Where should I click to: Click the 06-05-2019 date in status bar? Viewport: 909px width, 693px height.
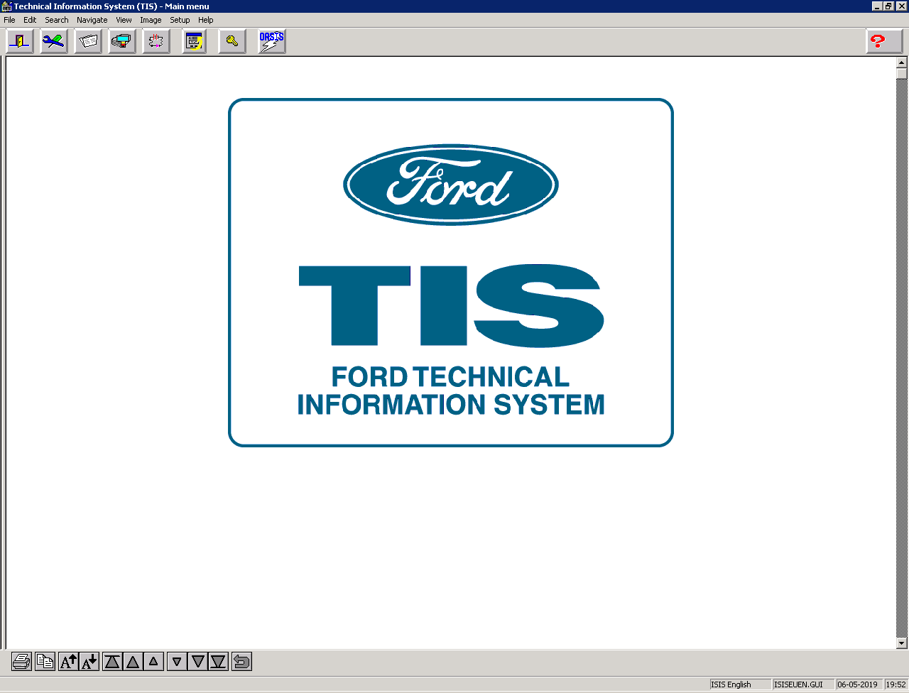coord(858,684)
